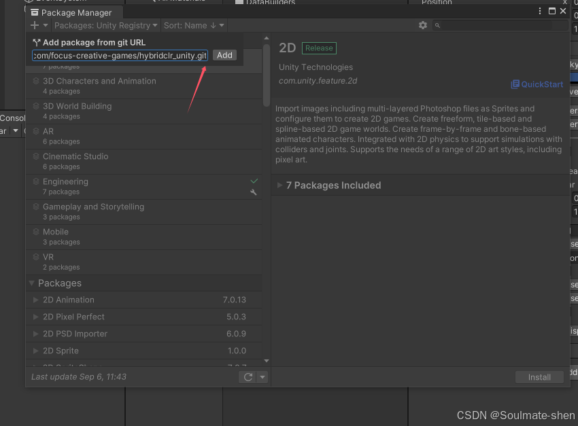Click the package list scrollbar thumb
The height and width of the screenshot is (426, 578).
[267, 75]
